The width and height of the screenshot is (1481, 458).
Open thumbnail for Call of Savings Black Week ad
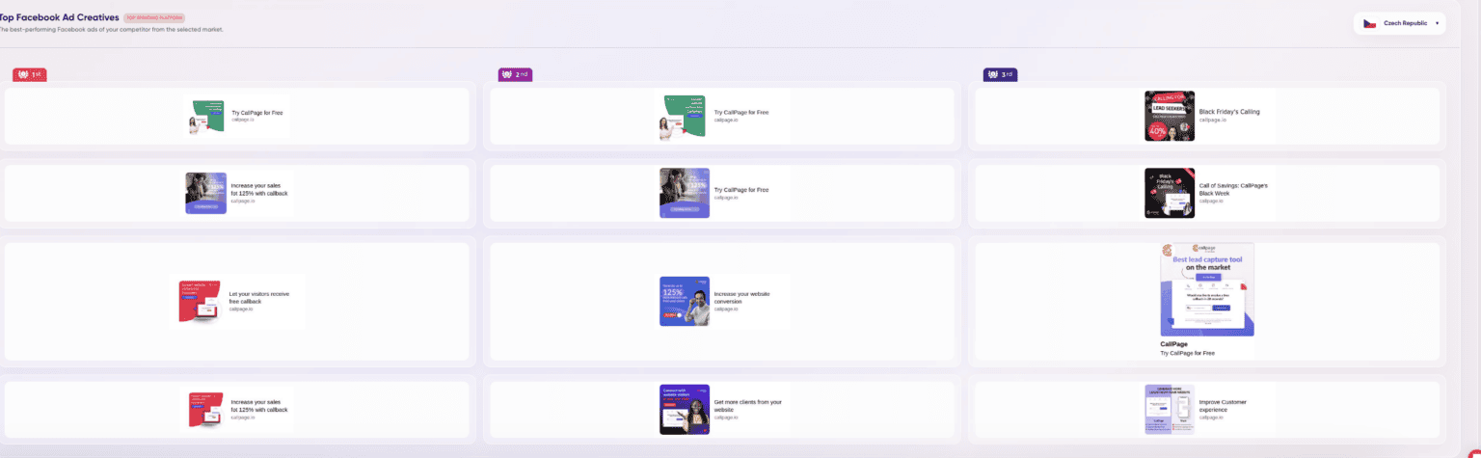1170,193
